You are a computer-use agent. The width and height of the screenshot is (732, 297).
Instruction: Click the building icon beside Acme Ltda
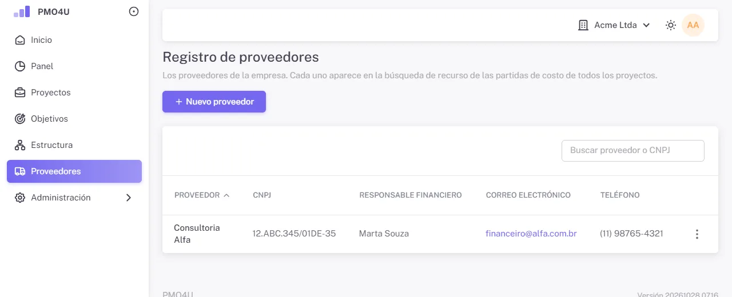pyautogui.click(x=583, y=25)
